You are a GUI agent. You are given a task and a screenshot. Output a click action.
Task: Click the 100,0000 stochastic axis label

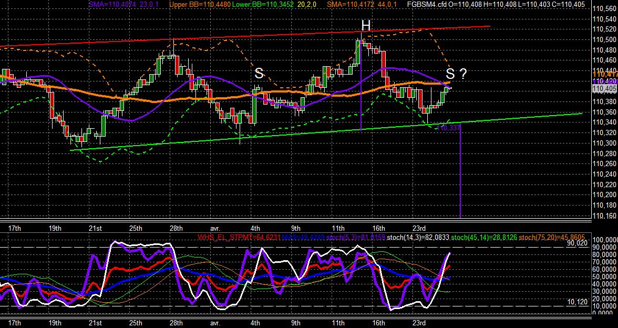605,240
